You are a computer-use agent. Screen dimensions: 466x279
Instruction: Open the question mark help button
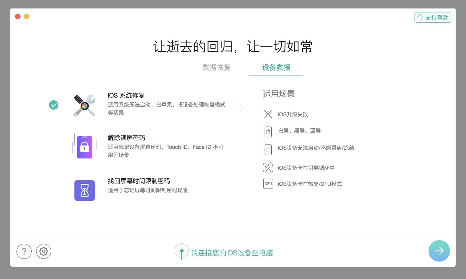24,251
